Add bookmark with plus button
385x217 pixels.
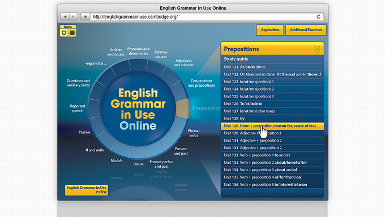85,16
